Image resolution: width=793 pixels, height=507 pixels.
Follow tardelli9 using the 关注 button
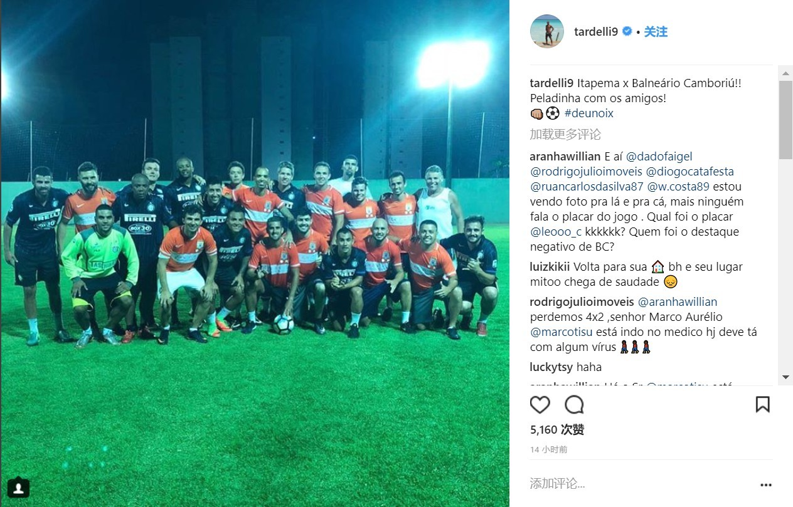coord(656,32)
